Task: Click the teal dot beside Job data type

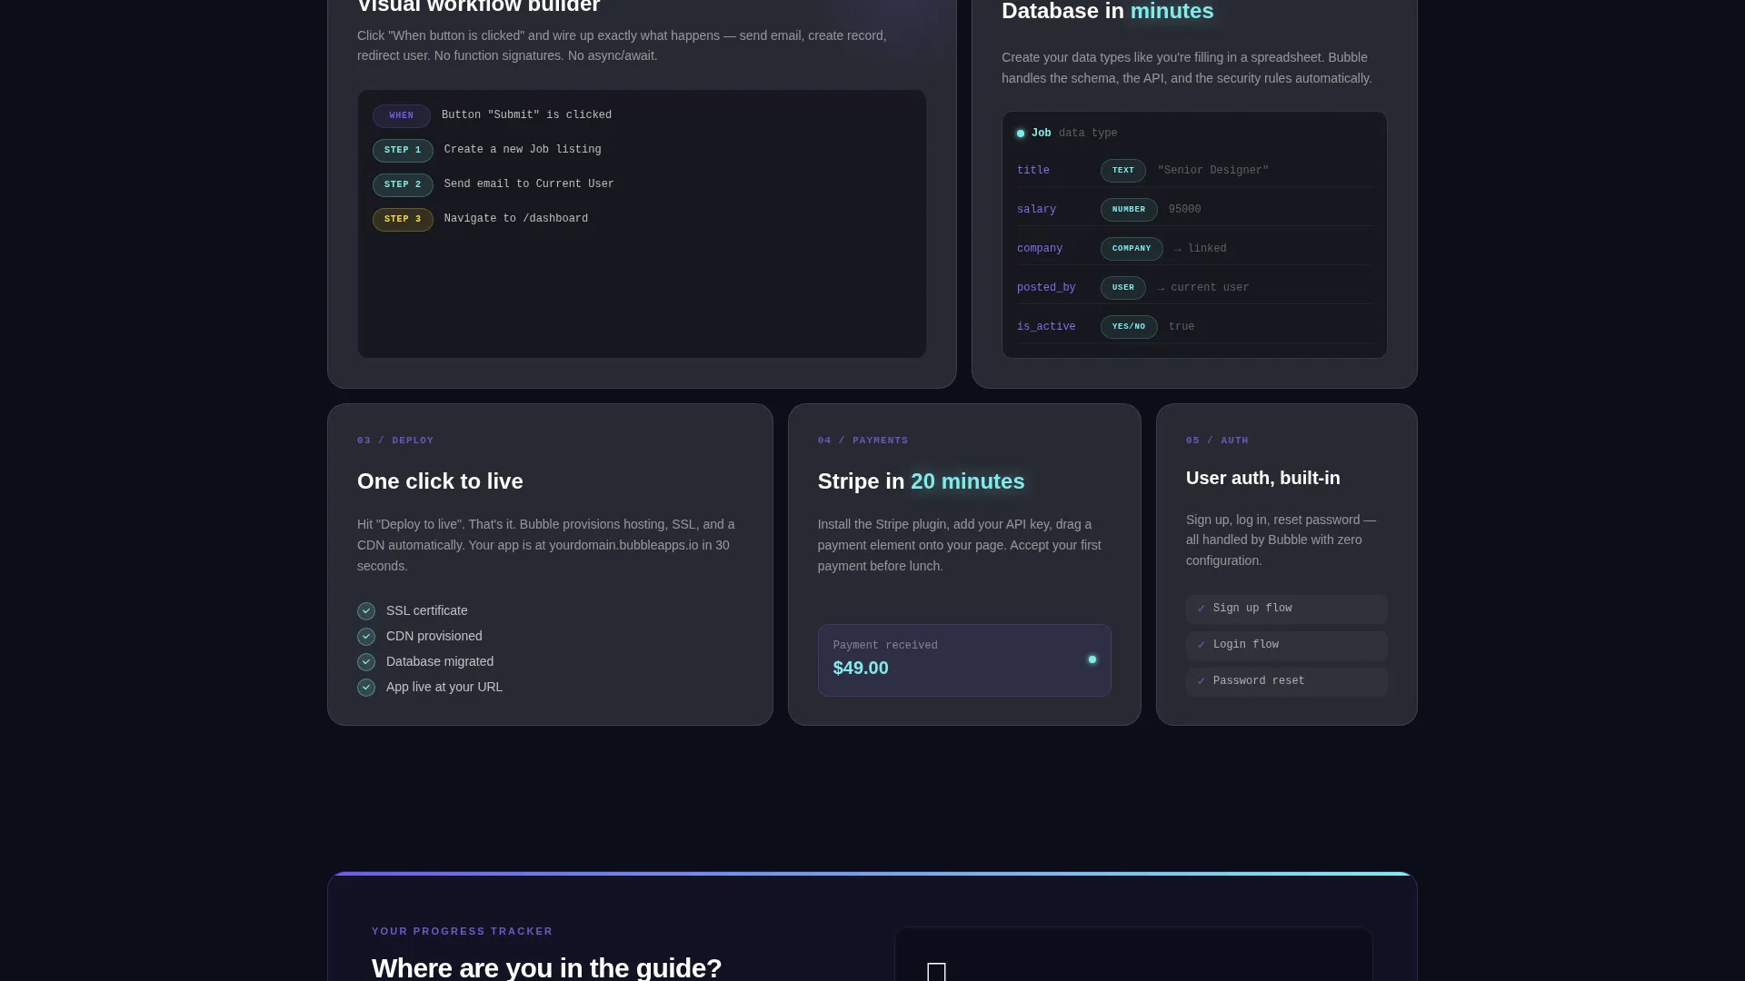Action: click(x=1021, y=134)
